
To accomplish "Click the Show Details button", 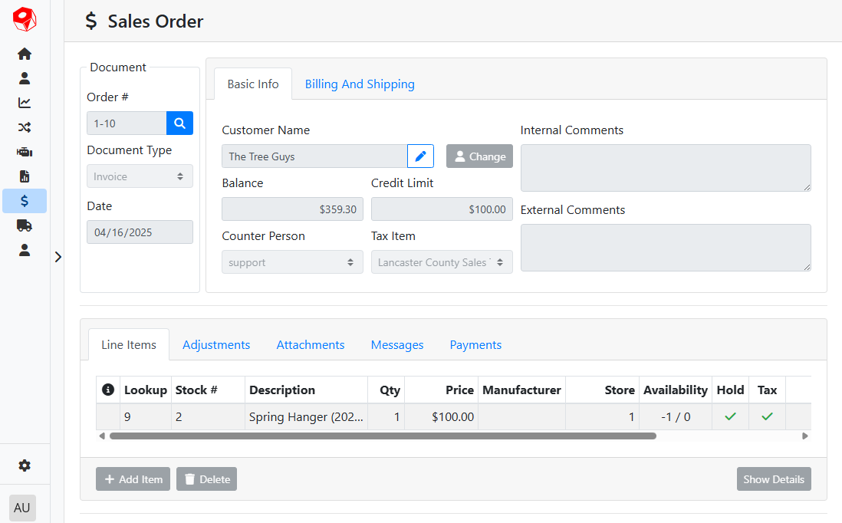I will point(773,479).
